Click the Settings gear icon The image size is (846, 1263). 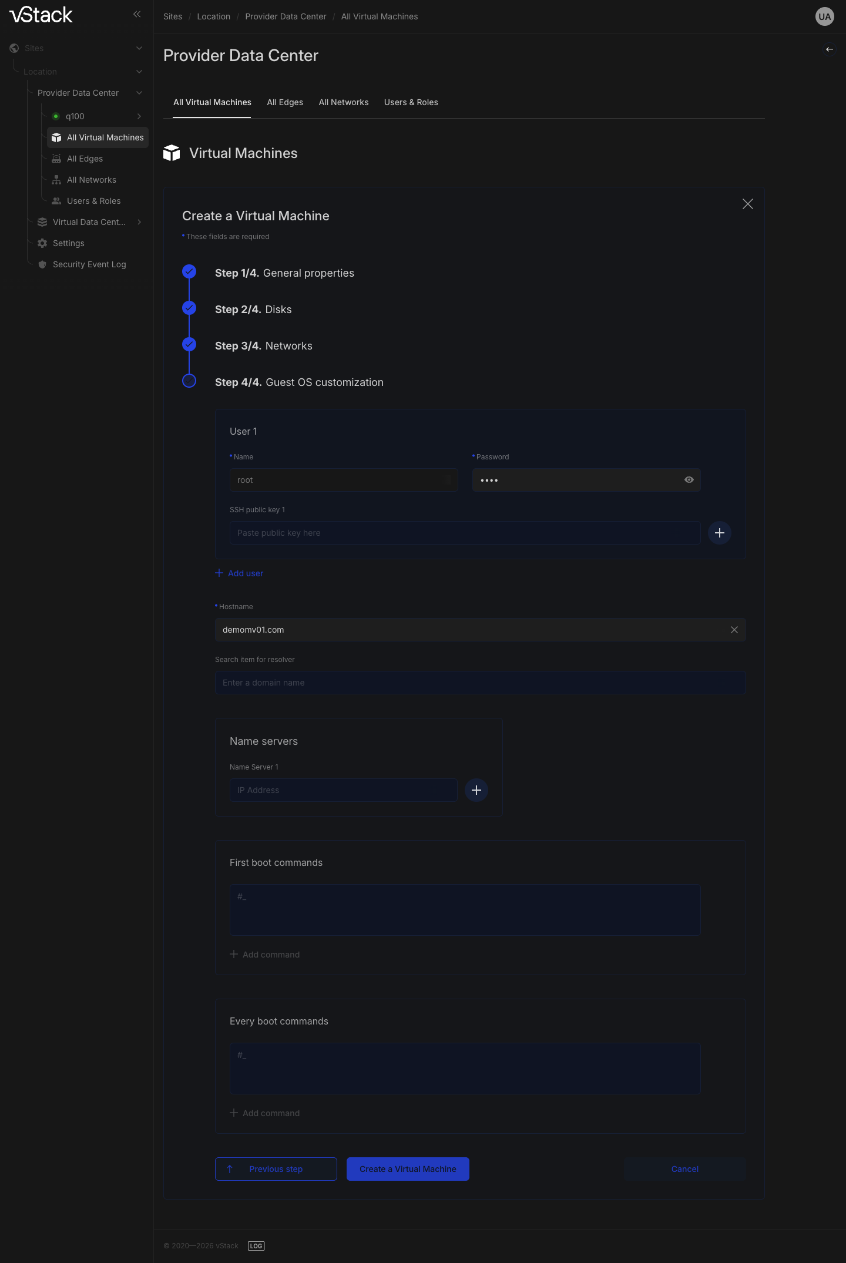click(42, 243)
